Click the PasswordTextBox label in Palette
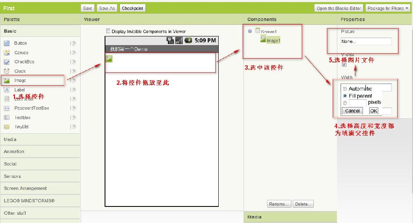This screenshot has height=223, width=413. coord(32,108)
